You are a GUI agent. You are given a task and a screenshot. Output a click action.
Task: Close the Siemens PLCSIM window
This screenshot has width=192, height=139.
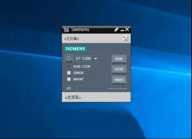127,29
